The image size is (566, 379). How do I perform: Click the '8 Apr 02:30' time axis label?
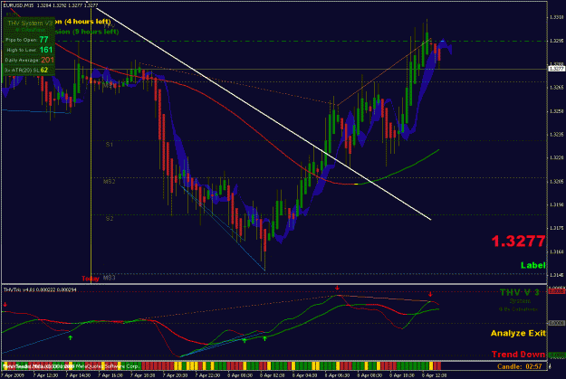click(x=273, y=375)
